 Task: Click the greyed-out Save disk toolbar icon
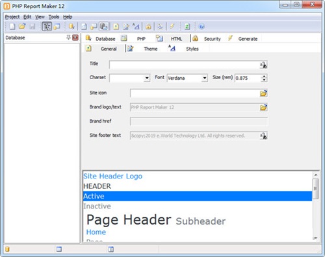[x=32, y=27]
